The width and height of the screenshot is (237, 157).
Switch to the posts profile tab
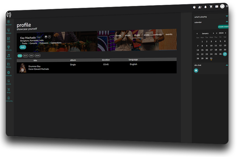(x=146, y=35)
